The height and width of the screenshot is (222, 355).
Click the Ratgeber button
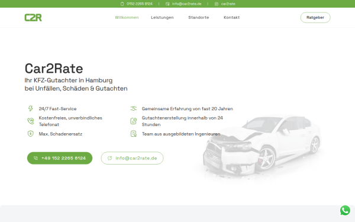tap(315, 17)
